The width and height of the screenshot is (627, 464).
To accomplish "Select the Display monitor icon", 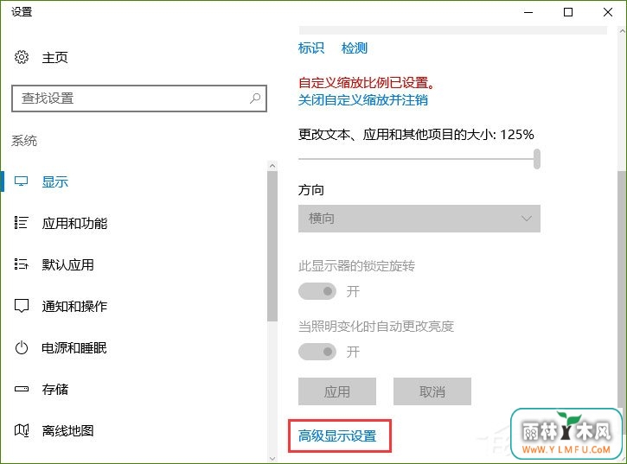I will point(22,181).
